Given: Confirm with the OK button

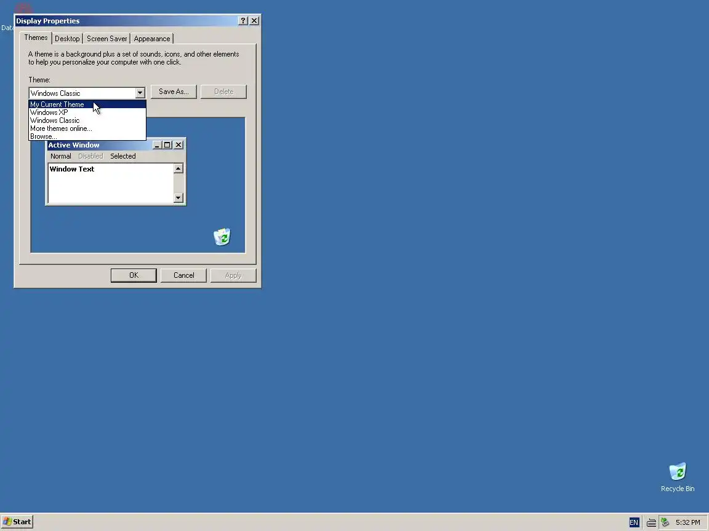Looking at the screenshot, I should point(134,275).
